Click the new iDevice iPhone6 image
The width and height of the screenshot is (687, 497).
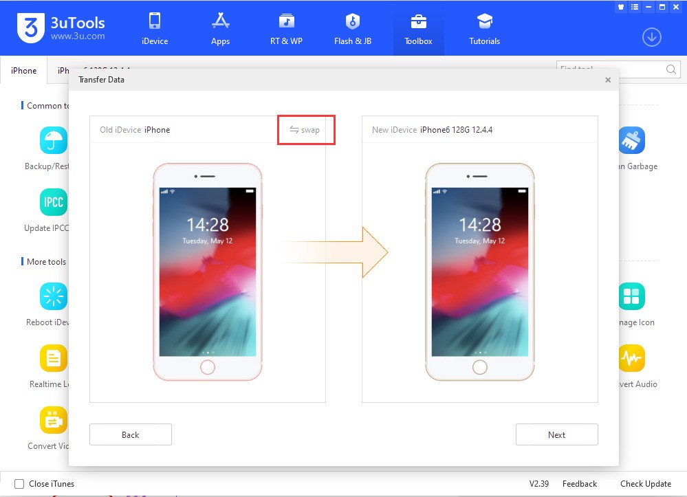480,272
